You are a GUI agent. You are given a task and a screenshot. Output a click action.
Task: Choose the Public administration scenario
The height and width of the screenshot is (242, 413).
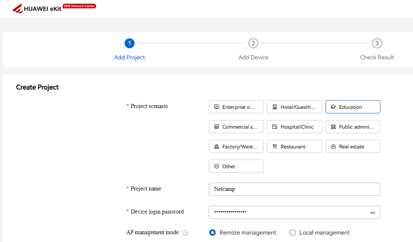click(353, 127)
